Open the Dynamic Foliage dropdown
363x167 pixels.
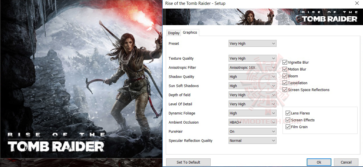click(252, 113)
